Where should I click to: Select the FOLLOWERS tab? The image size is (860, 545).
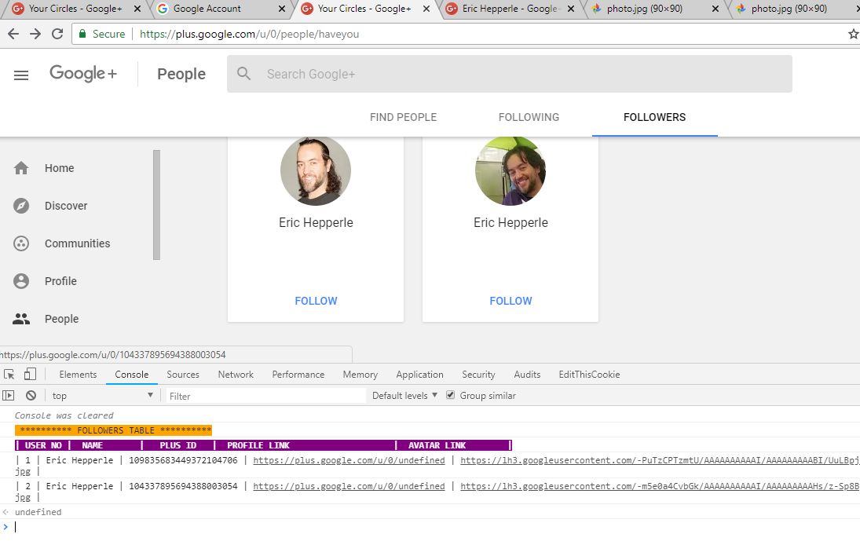[x=654, y=117]
